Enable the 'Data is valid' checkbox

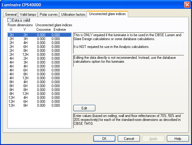[x=10, y=20]
